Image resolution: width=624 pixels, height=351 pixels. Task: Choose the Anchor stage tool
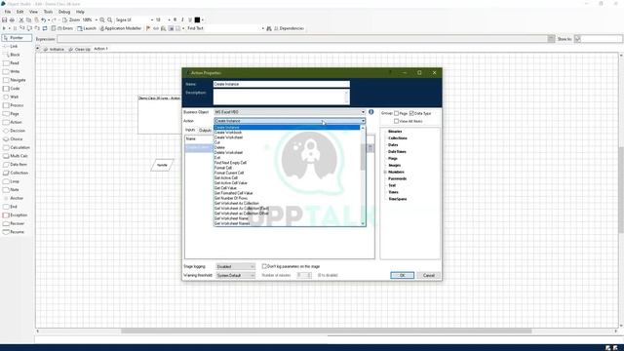tap(17, 198)
